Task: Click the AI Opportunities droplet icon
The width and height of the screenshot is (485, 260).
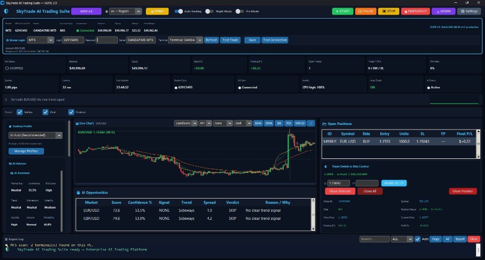Action: tap(78, 193)
